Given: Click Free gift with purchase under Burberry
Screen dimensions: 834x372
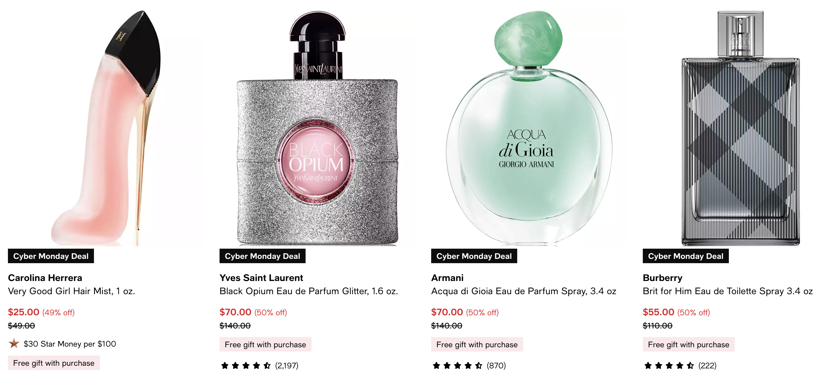Looking at the screenshot, I should [x=689, y=344].
